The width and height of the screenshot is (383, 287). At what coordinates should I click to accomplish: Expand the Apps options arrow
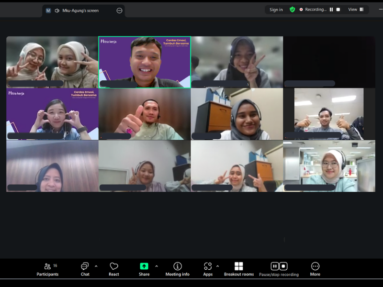[218, 266]
